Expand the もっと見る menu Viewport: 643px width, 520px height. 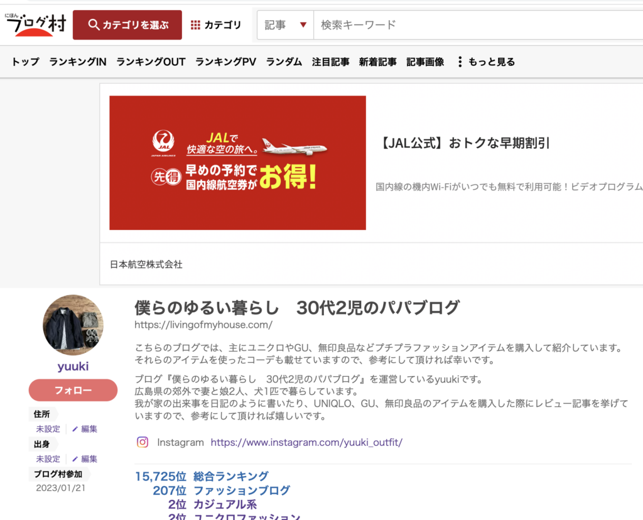[487, 62]
